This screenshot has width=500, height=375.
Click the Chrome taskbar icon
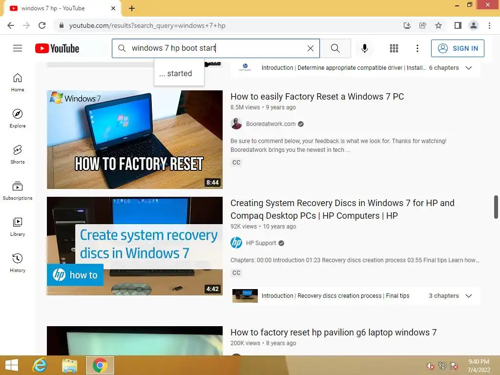[100, 365]
